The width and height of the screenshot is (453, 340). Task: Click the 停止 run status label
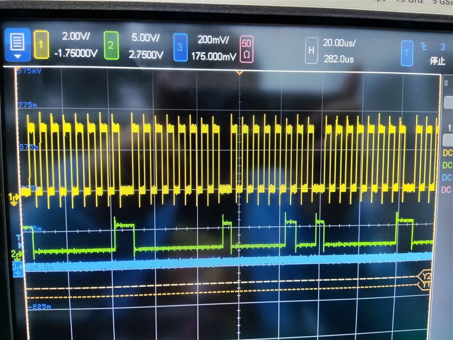pos(437,61)
